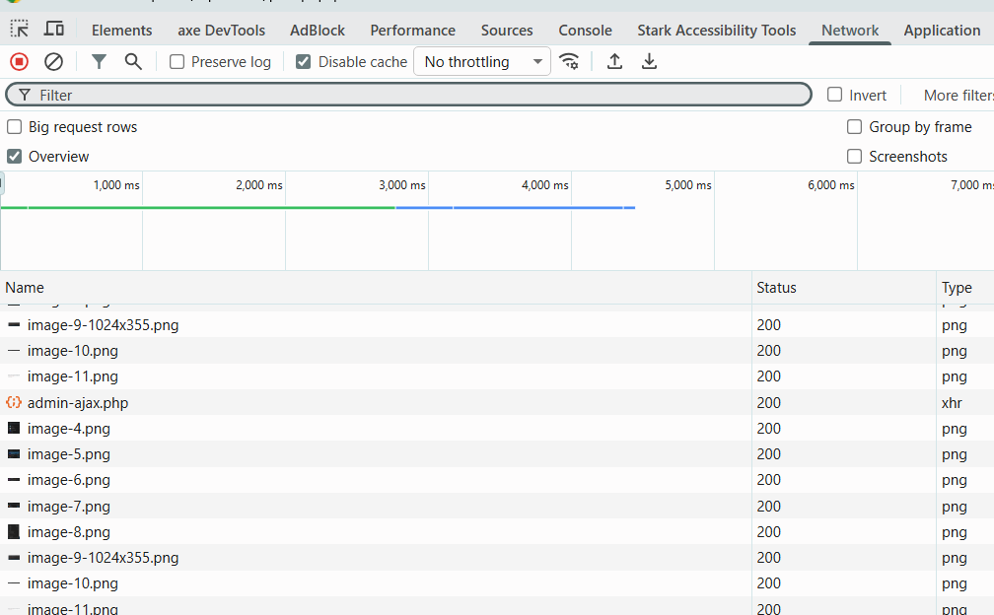This screenshot has height=615, width=994.
Task: Toggle the device toolbar icon
Action: click(54, 30)
